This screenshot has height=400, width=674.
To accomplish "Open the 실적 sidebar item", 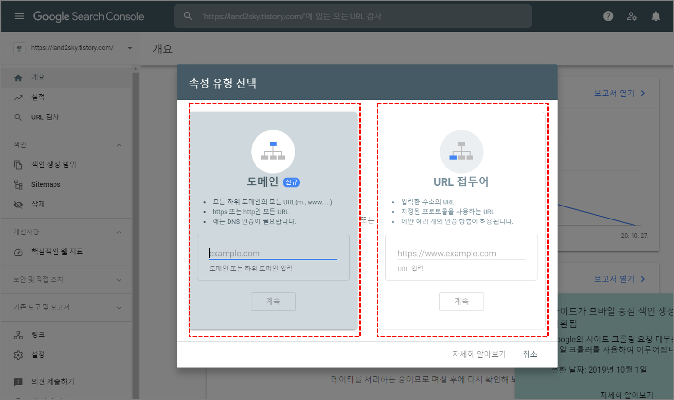I will tap(66, 97).
